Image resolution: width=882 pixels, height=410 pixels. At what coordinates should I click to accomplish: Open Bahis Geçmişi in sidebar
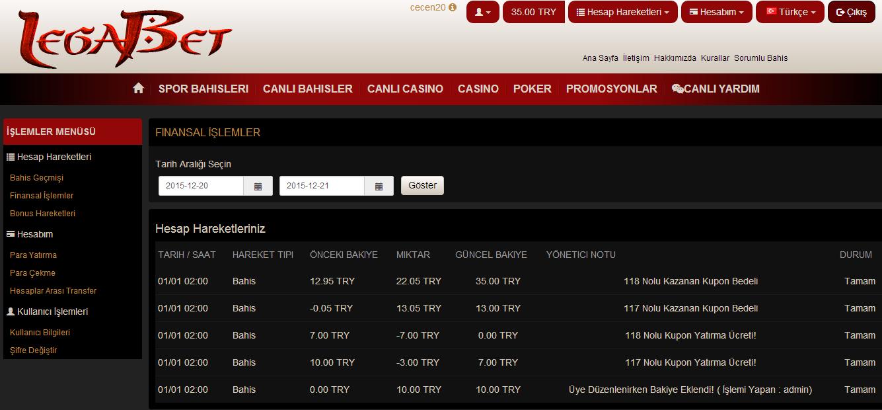[x=36, y=178]
